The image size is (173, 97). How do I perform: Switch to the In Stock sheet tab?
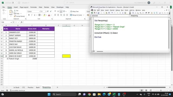tap(16, 87)
